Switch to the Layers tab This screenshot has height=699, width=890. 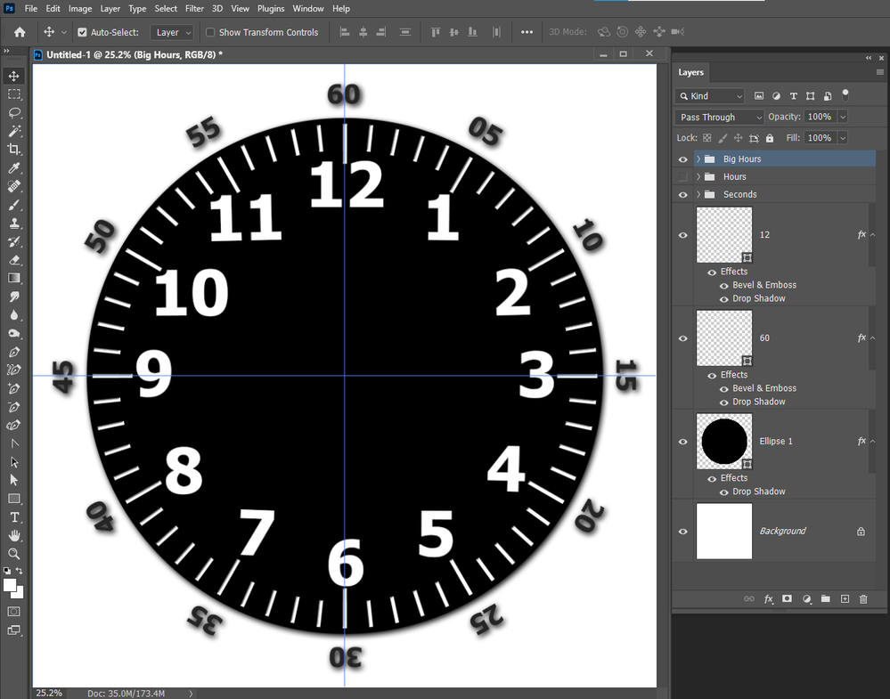(690, 73)
